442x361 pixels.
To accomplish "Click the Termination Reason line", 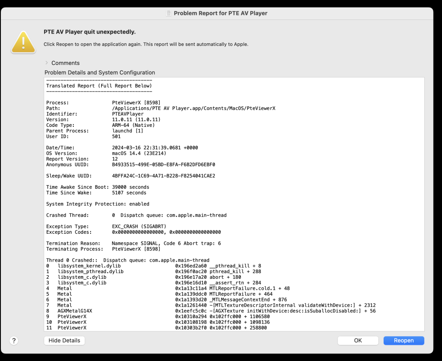I will [x=133, y=243].
